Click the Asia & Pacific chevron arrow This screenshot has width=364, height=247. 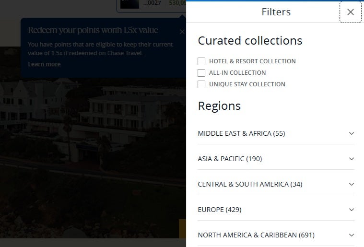[352, 159]
